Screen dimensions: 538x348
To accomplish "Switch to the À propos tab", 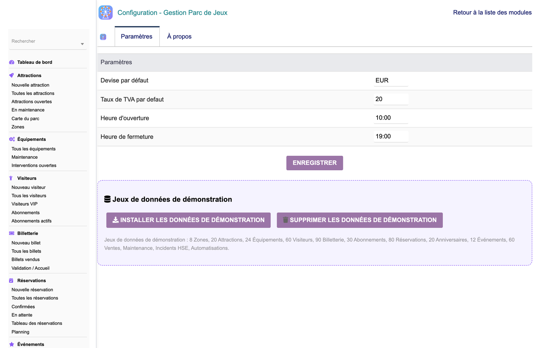I will click(x=179, y=37).
